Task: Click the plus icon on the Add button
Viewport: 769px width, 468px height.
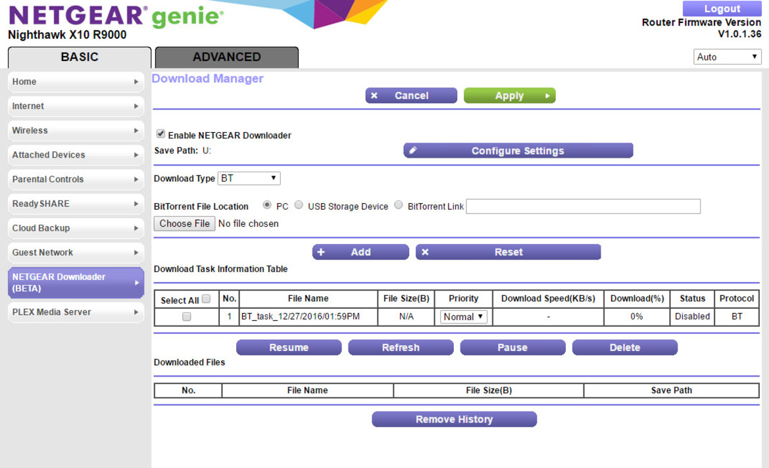Action: (x=321, y=252)
